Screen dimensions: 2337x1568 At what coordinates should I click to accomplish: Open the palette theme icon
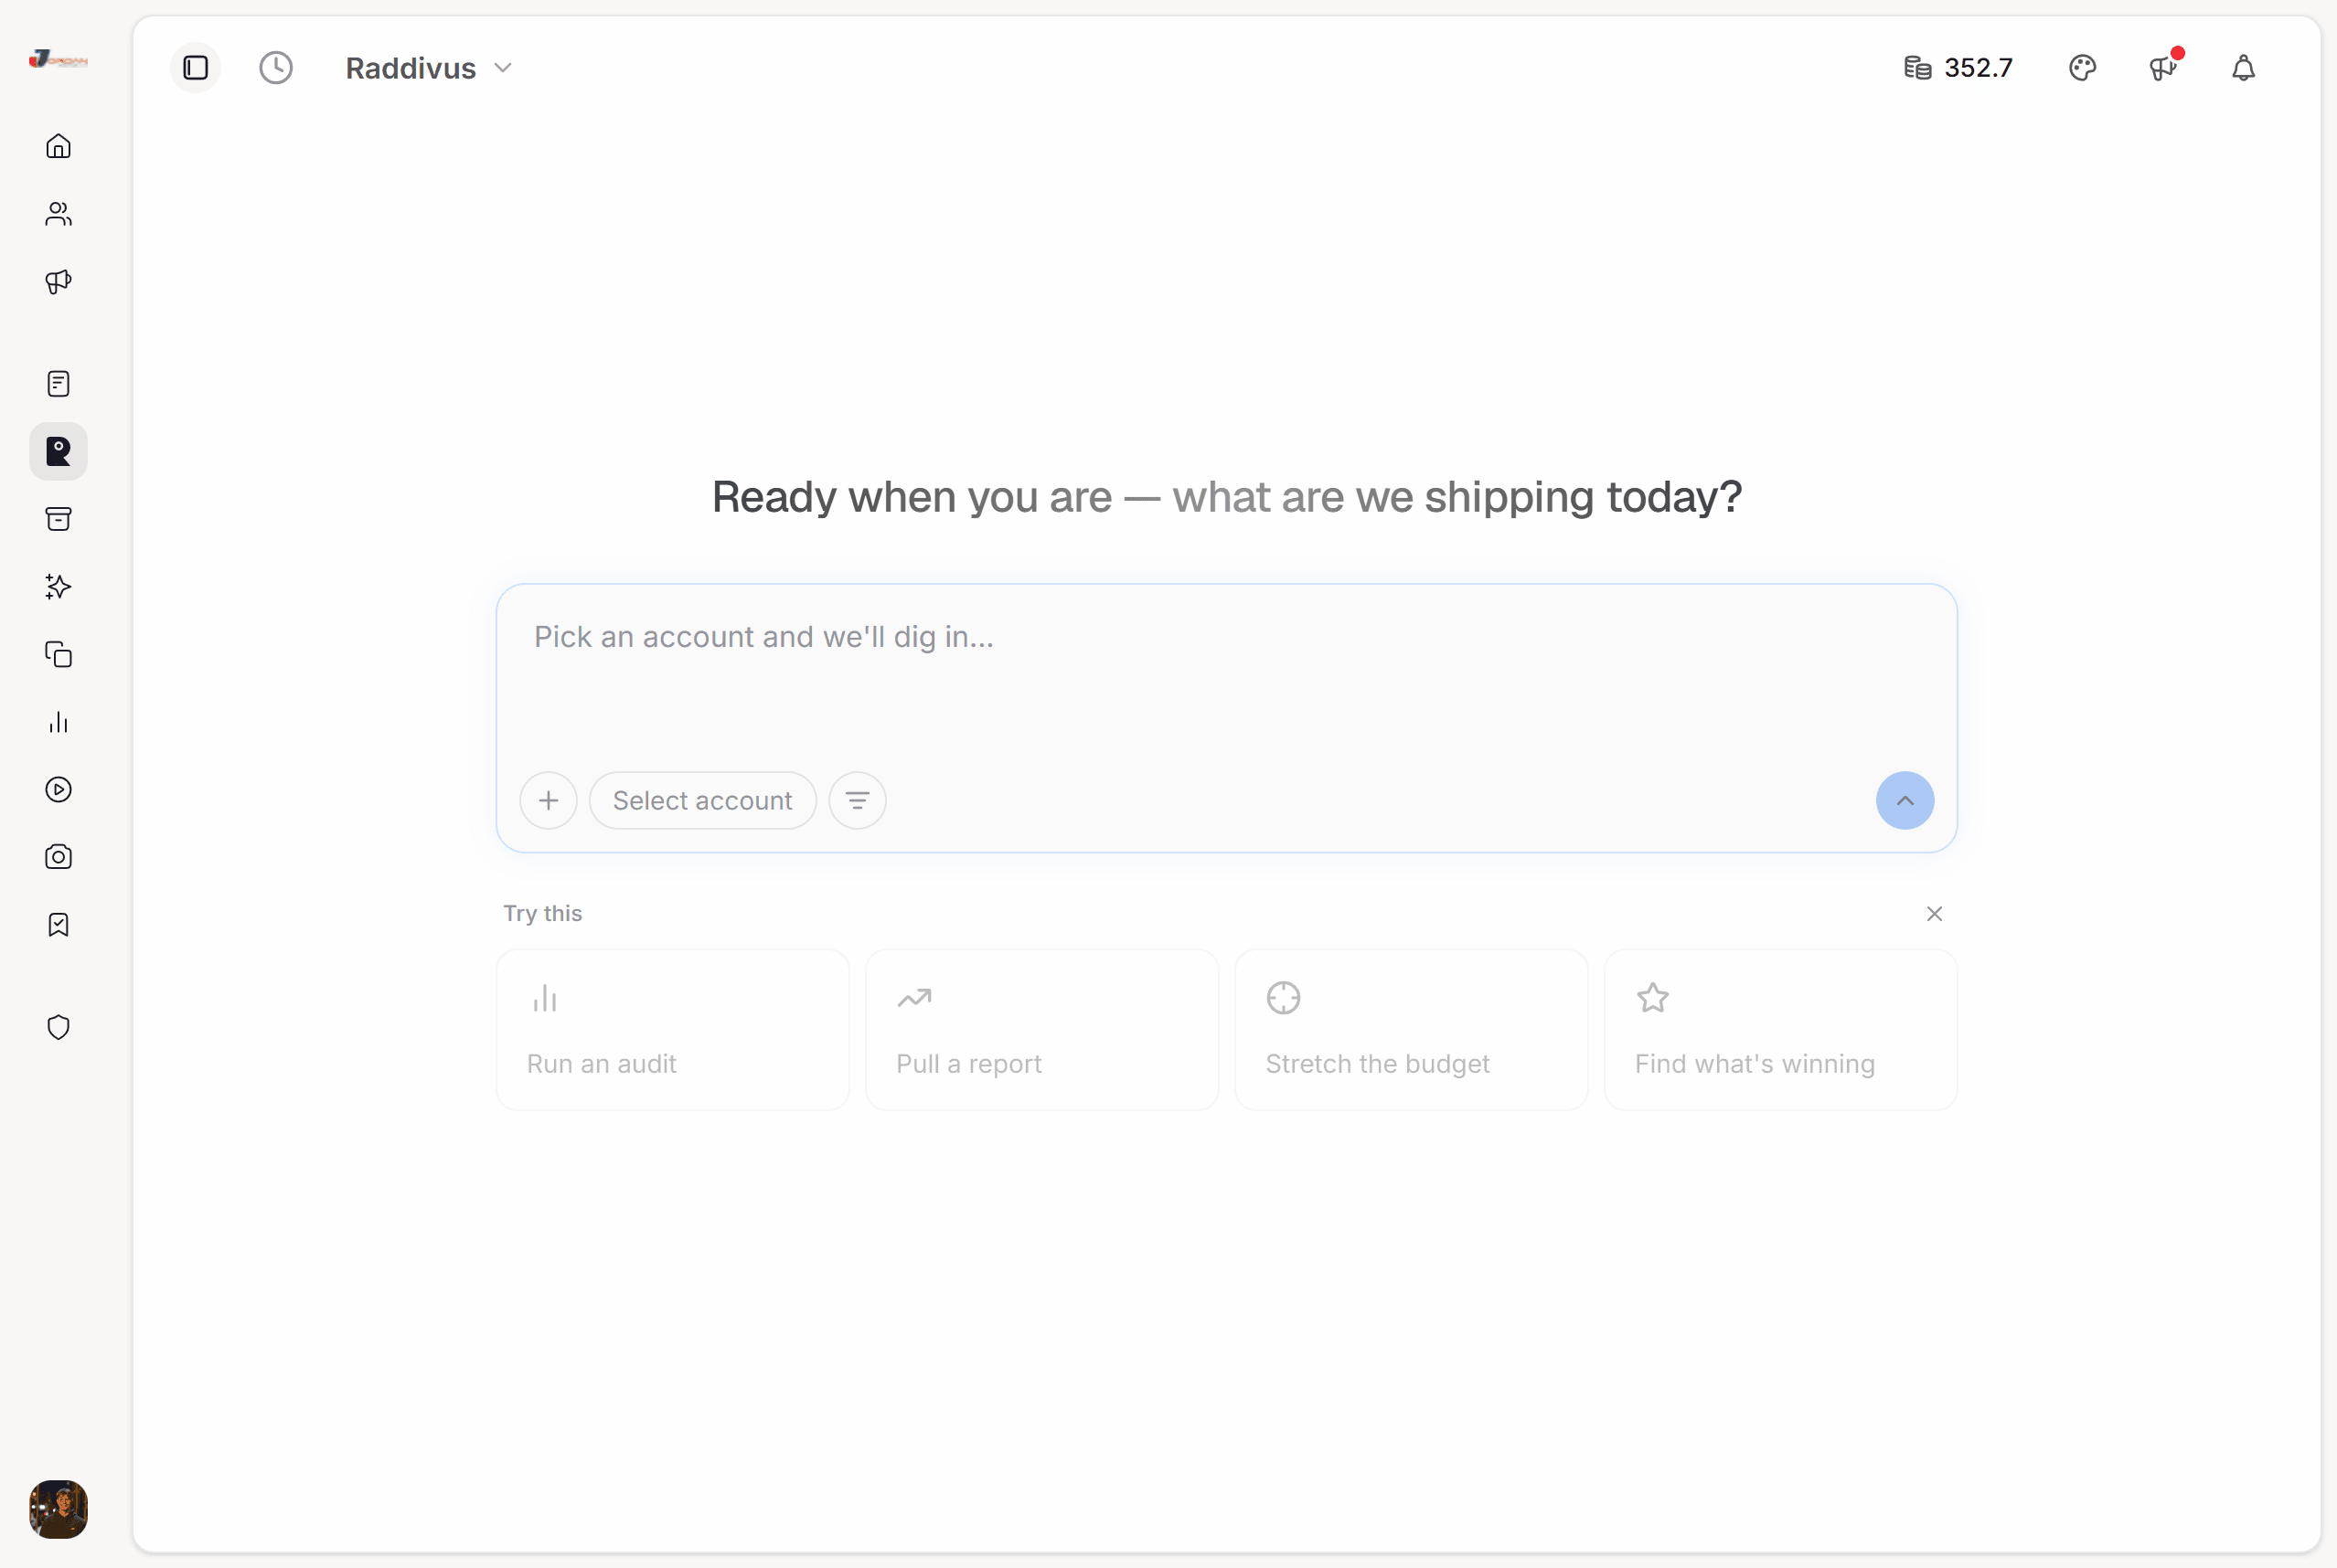[2082, 68]
